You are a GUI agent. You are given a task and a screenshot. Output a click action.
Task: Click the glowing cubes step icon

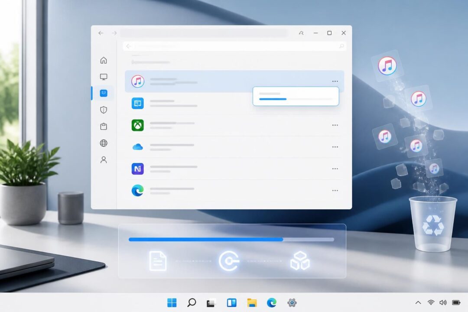pos(300,260)
